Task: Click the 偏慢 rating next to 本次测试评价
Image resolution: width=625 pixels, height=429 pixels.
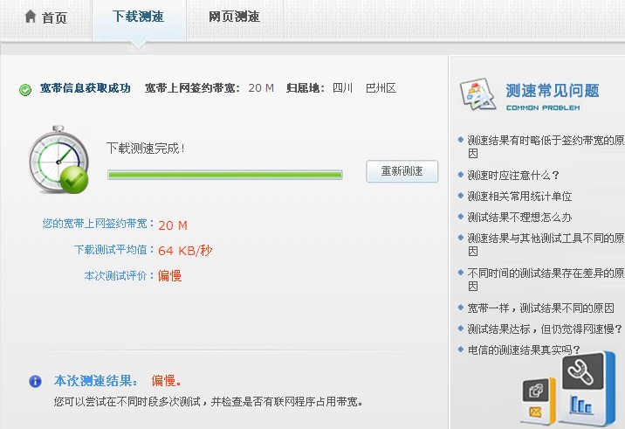Action: pyautogui.click(x=170, y=276)
